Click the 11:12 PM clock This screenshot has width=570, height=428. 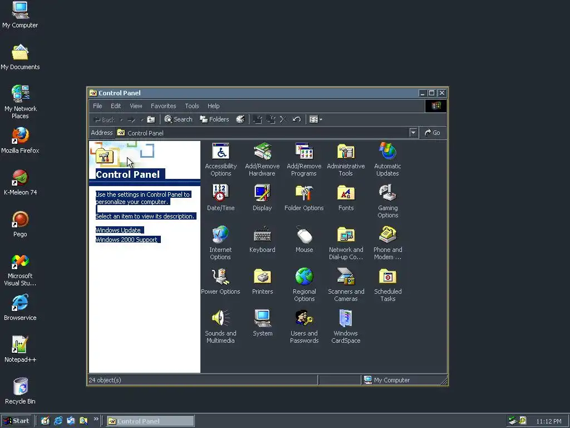(548, 421)
